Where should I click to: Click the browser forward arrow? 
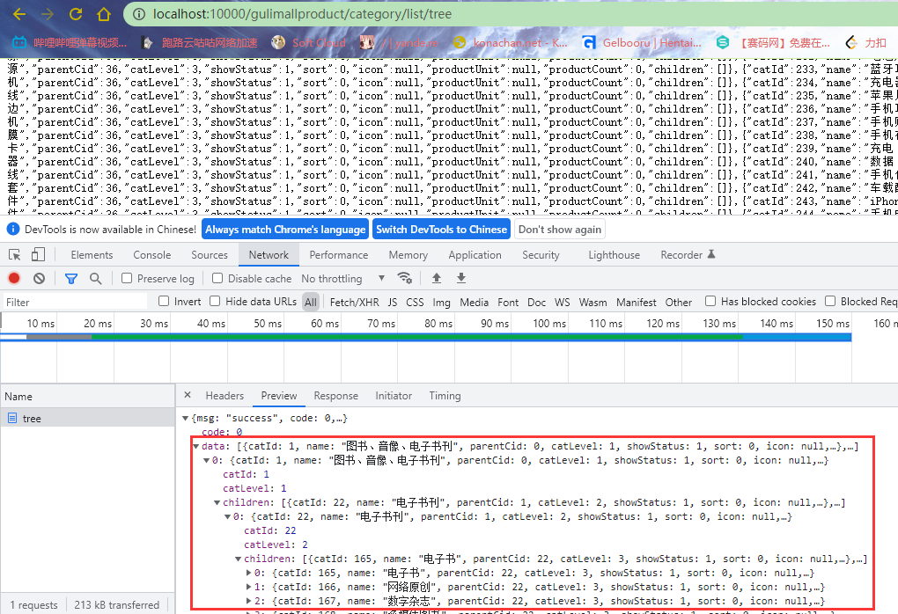(x=48, y=14)
